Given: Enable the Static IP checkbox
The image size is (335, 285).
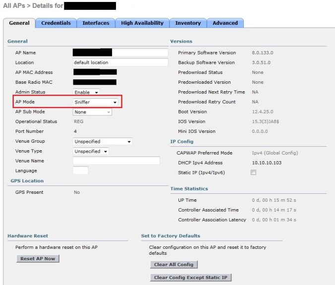Looking at the screenshot, I should [x=254, y=172].
